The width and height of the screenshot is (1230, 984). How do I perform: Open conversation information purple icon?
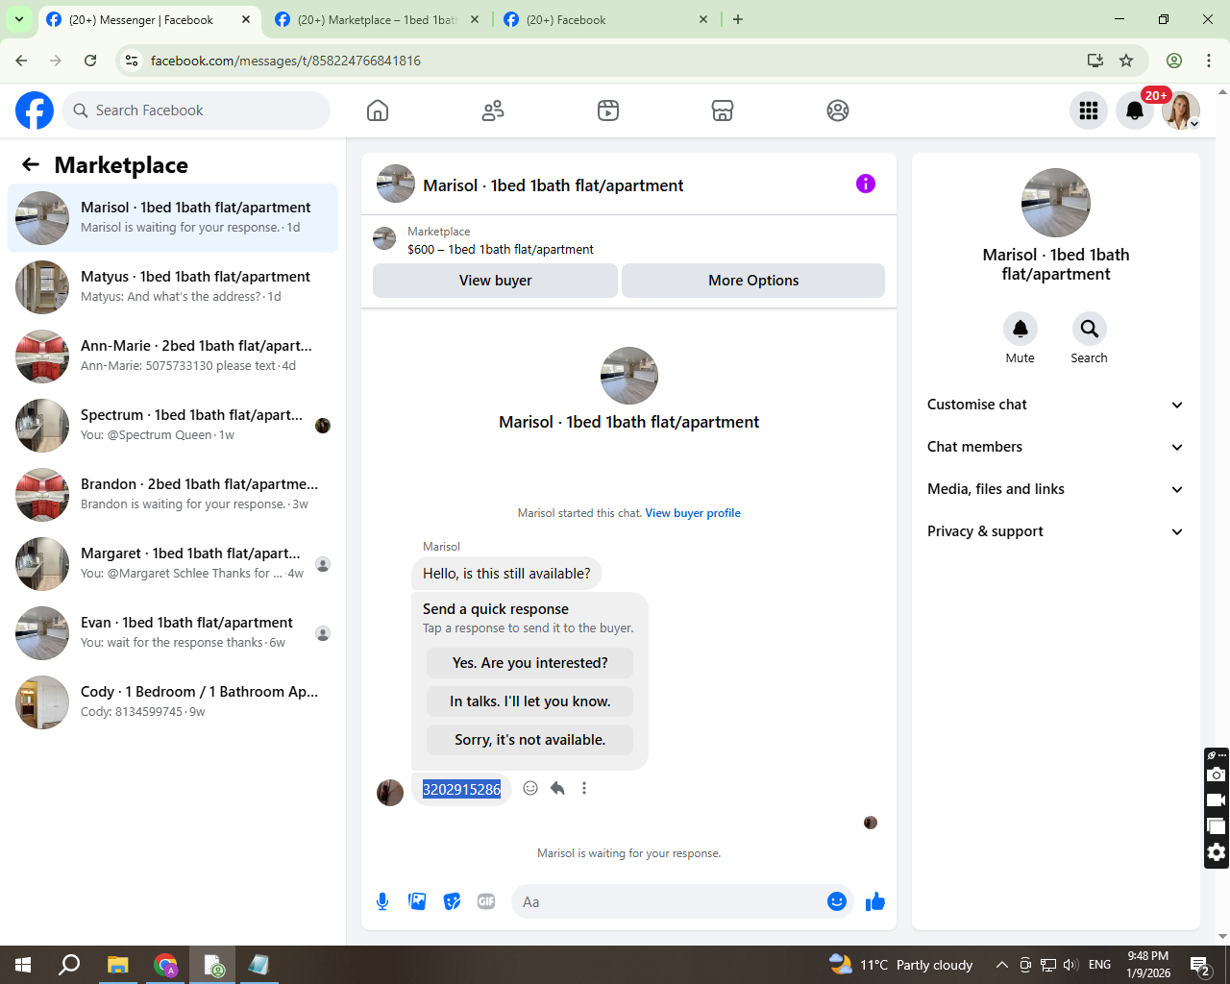(x=866, y=184)
